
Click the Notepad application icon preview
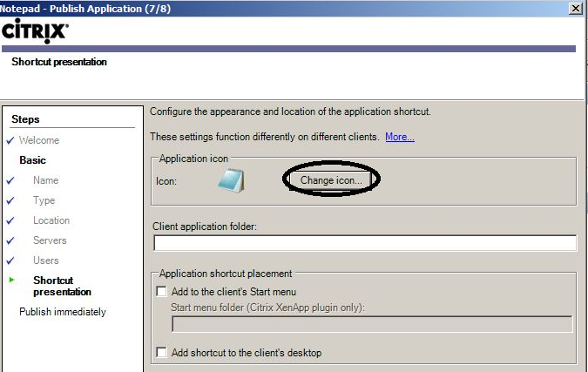pos(232,180)
